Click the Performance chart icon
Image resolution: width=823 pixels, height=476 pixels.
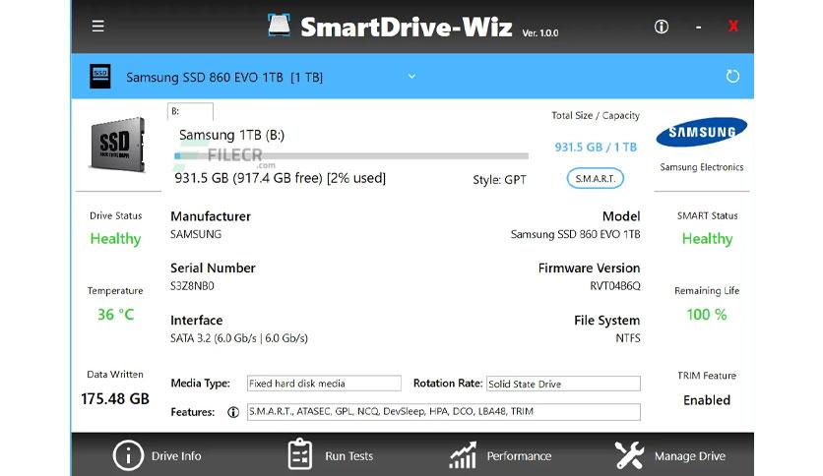click(463, 454)
